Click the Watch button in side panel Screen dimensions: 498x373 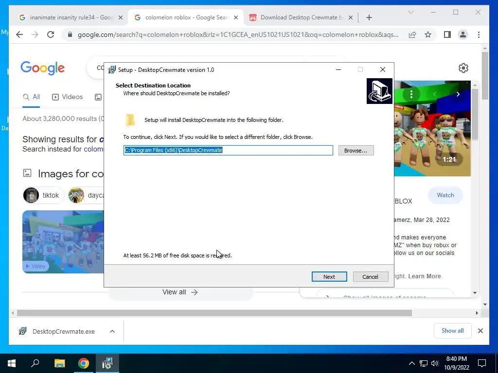point(445,195)
